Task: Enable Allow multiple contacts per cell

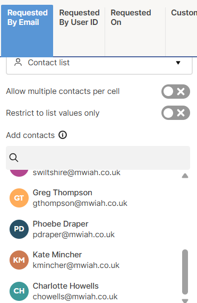Action: pos(176,91)
